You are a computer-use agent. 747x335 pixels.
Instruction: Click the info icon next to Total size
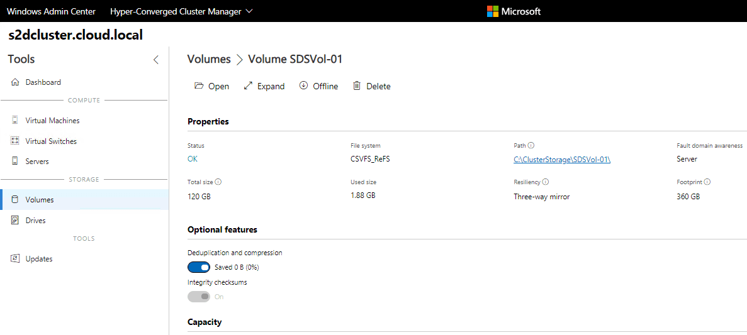pos(218,182)
